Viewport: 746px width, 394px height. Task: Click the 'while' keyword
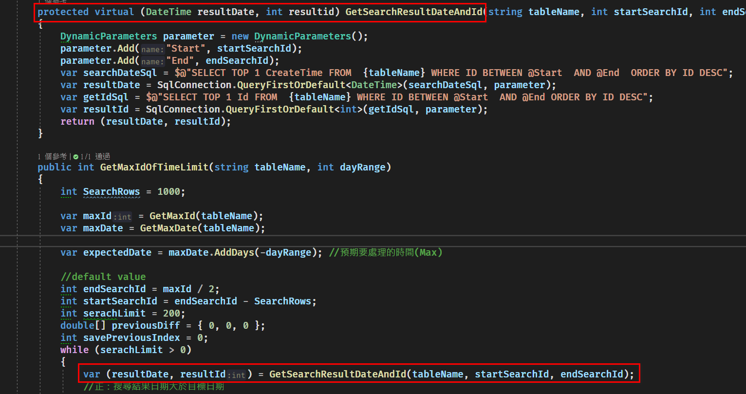pos(75,350)
